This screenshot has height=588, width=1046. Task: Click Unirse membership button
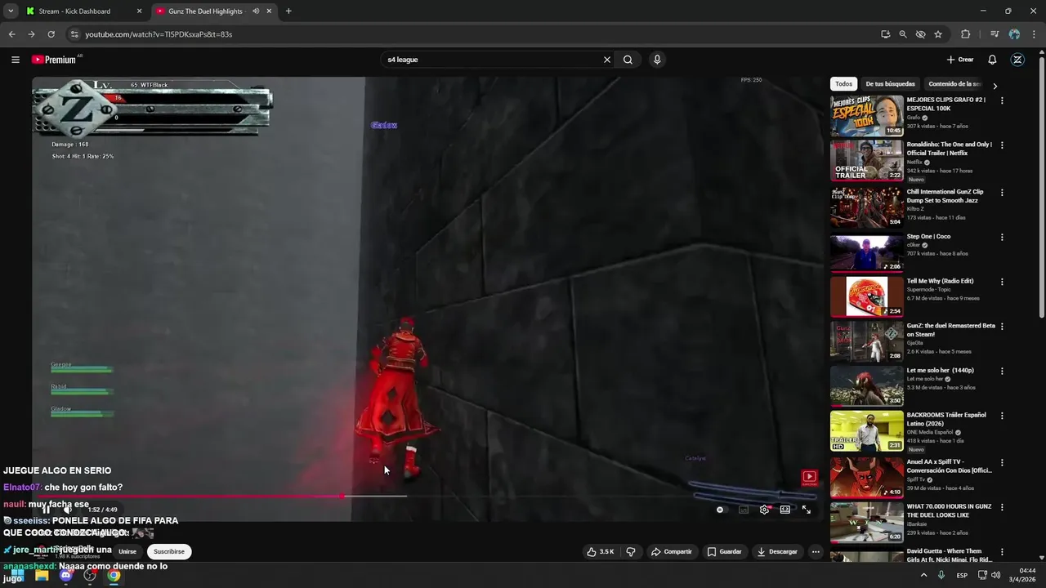tap(127, 551)
